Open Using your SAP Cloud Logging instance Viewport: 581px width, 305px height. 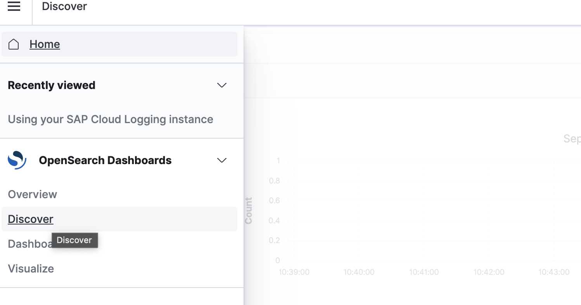click(110, 119)
